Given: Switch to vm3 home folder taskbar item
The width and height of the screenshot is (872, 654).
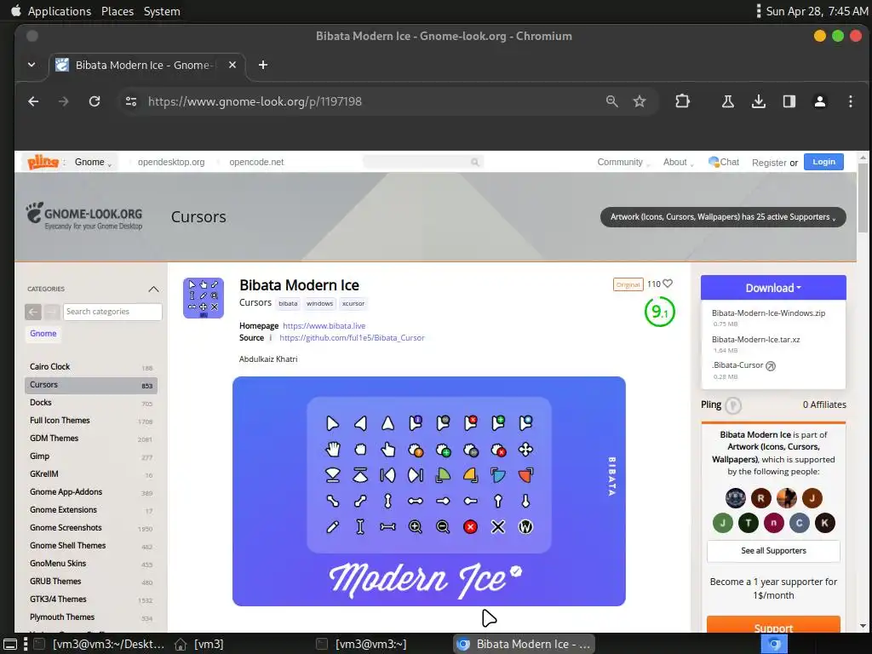Looking at the screenshot, I should (198, 644).
